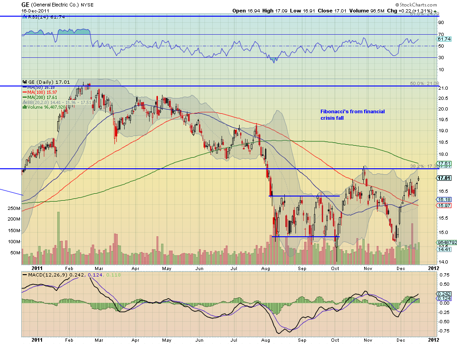Click the 250M label on the volume axis
Screen dimensions: 457x344
coord(14,209)
